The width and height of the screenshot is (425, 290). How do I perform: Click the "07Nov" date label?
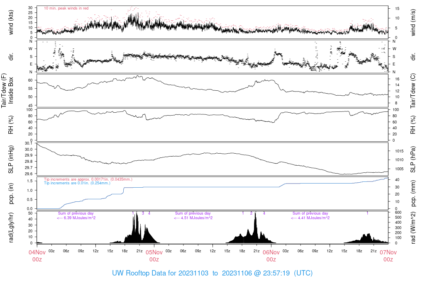[x=388, y=252]
